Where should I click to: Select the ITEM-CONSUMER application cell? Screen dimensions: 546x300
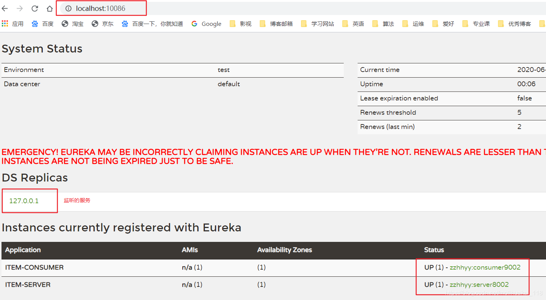pyautogui.click(x=35, y=267)
